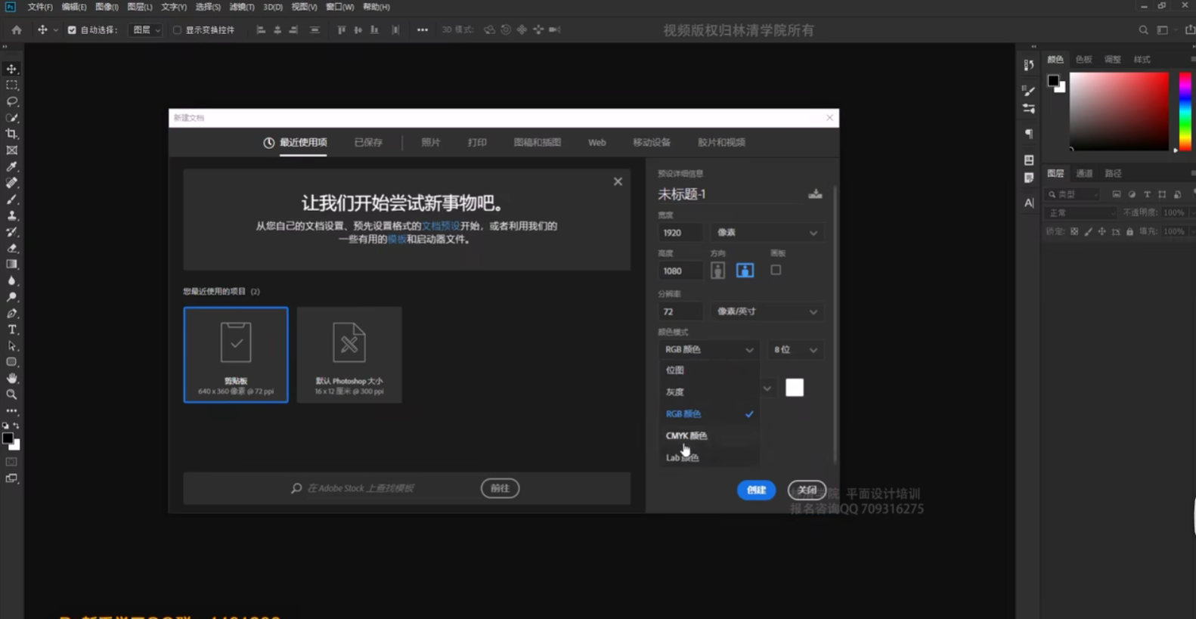The height and width of the screenshot is (619, 1196).
Task: Select the Gradient tool
Action: [12, 265]
